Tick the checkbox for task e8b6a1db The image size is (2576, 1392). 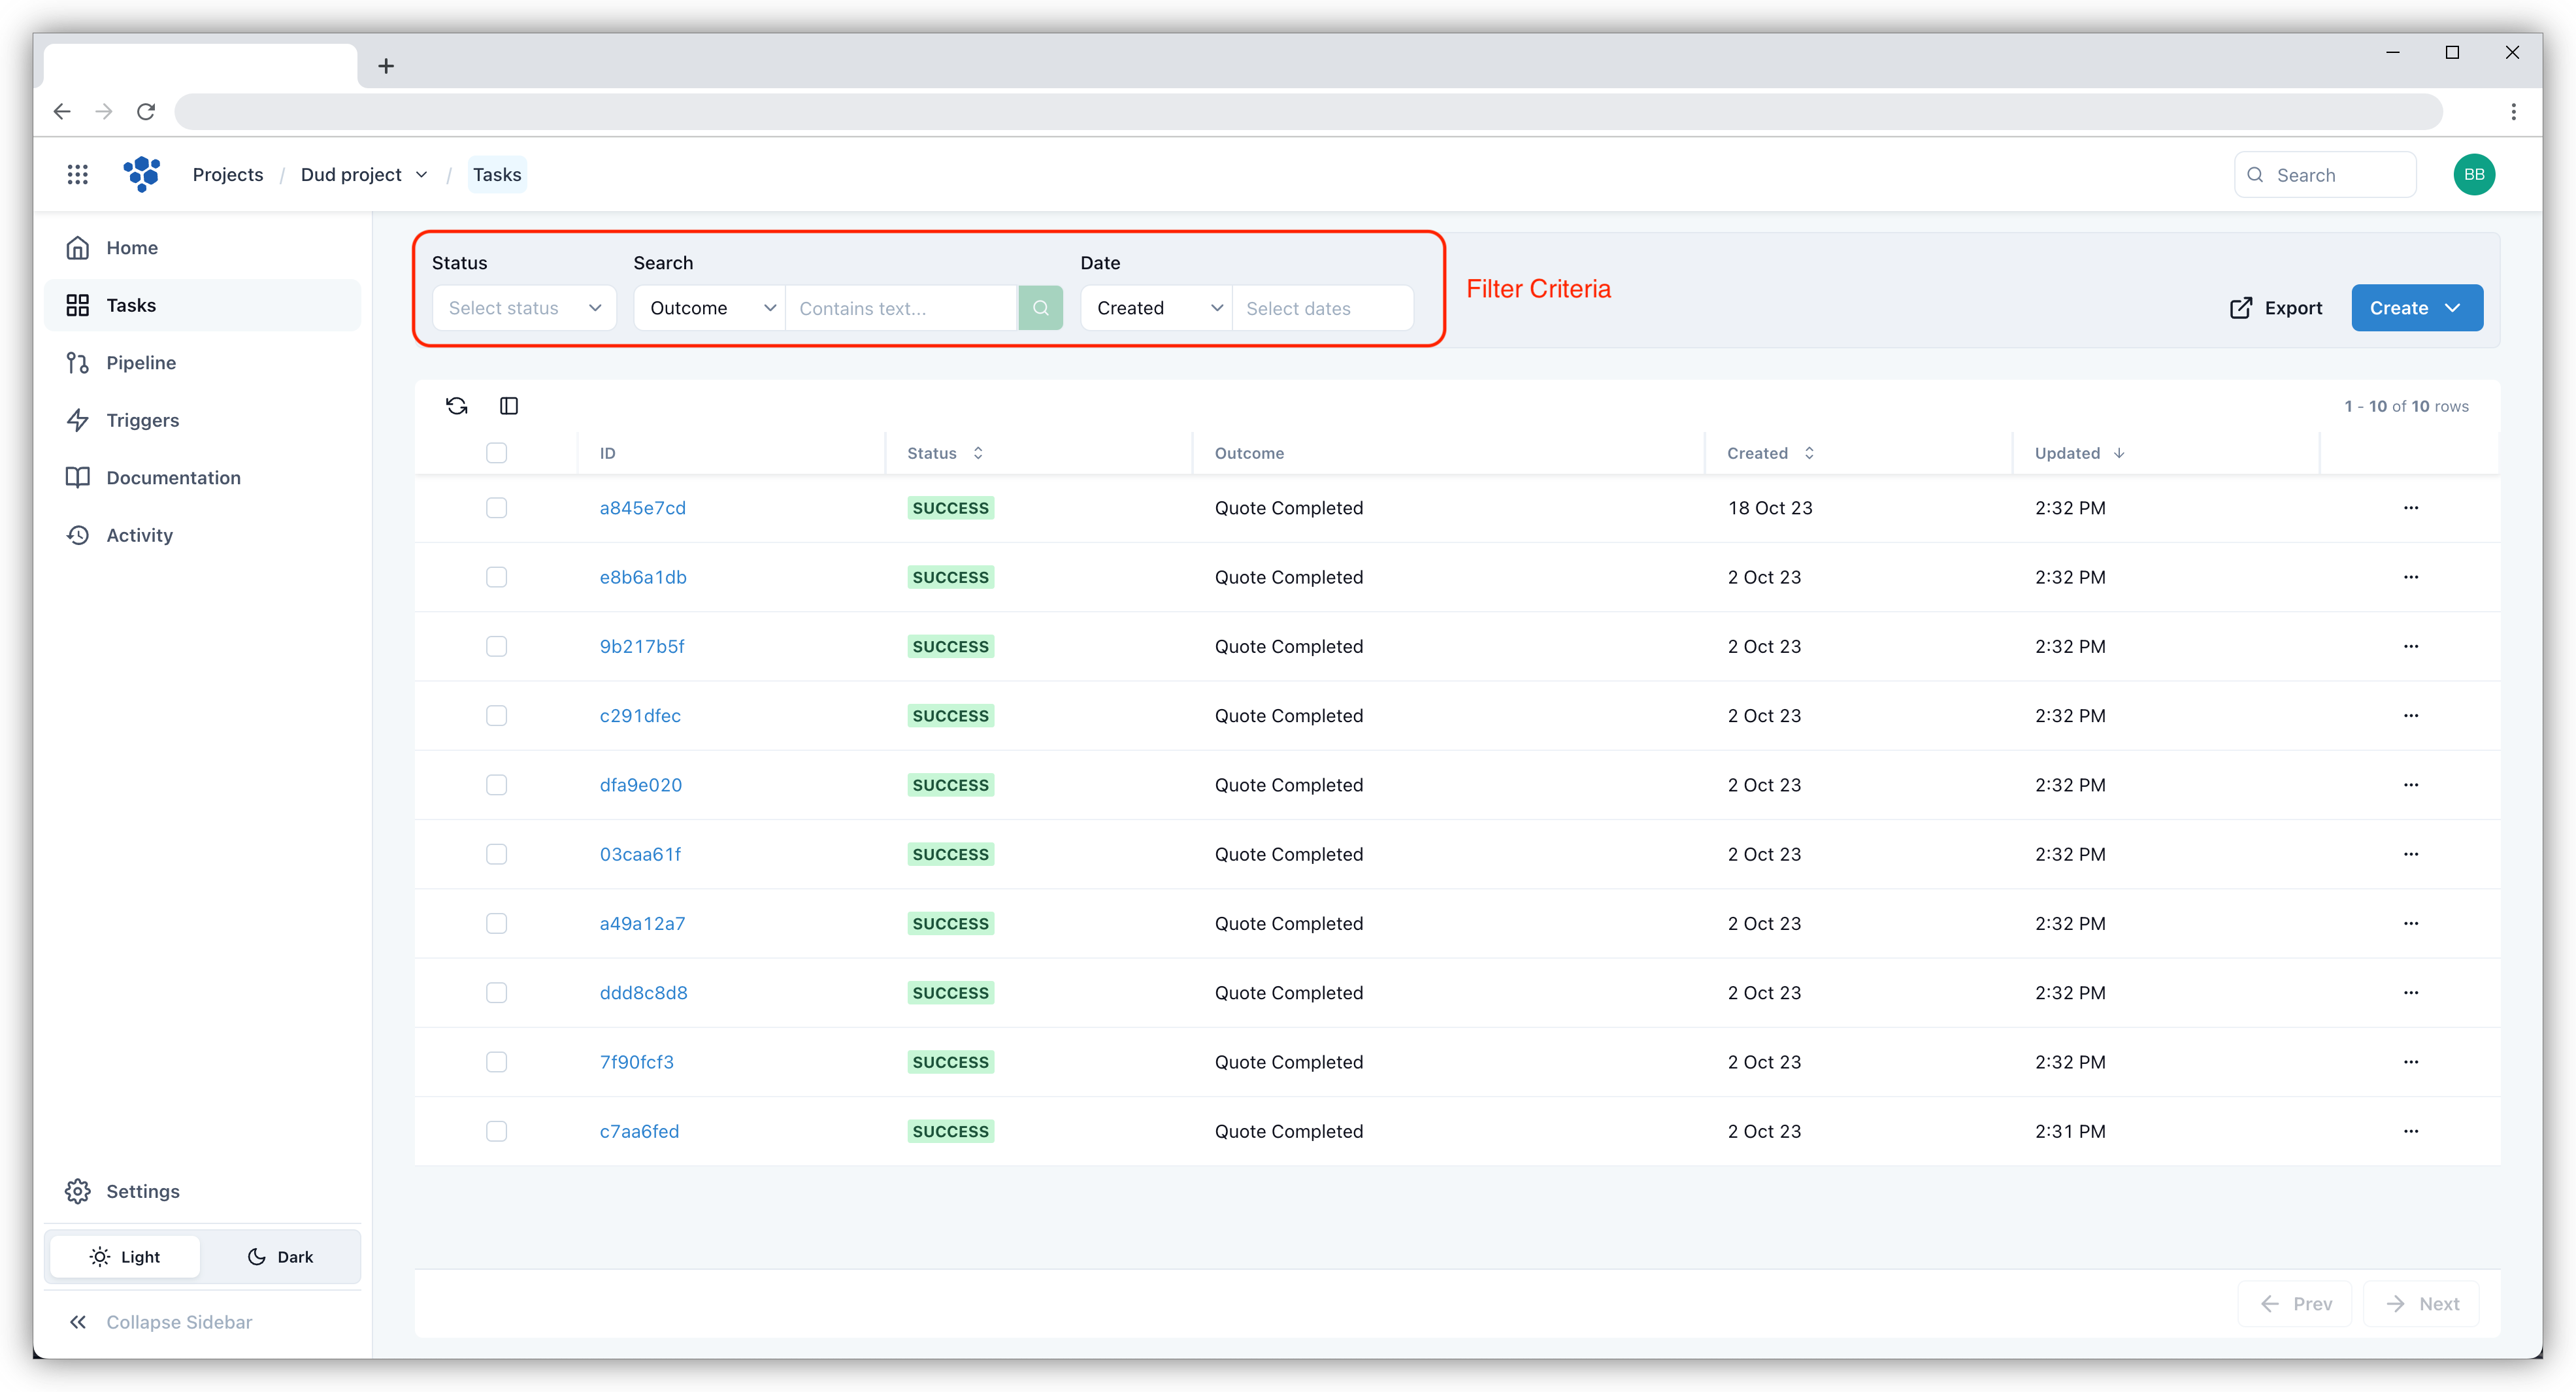tap(496, 577)
